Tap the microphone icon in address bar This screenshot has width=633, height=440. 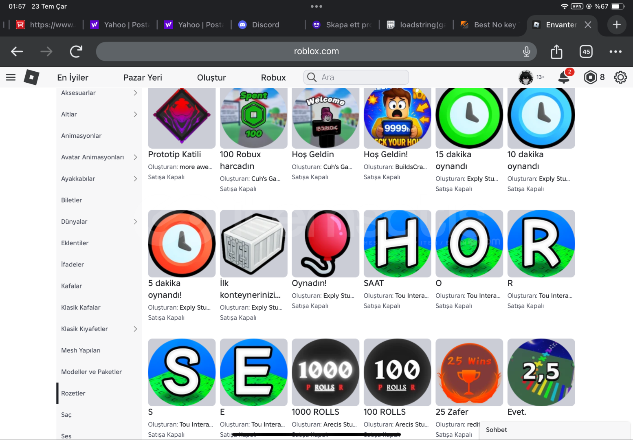[527, 51]
